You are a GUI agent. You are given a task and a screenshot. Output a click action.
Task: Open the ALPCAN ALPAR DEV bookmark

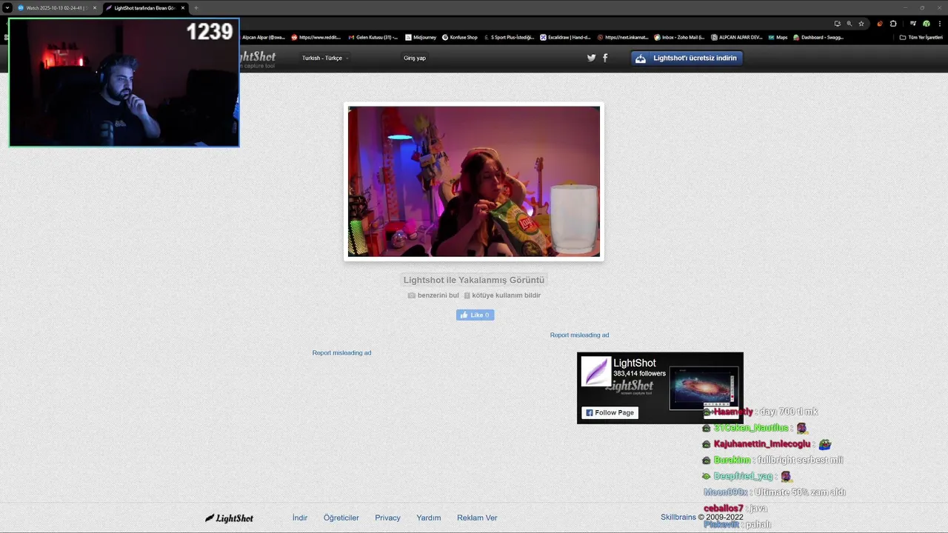(736, 37)
